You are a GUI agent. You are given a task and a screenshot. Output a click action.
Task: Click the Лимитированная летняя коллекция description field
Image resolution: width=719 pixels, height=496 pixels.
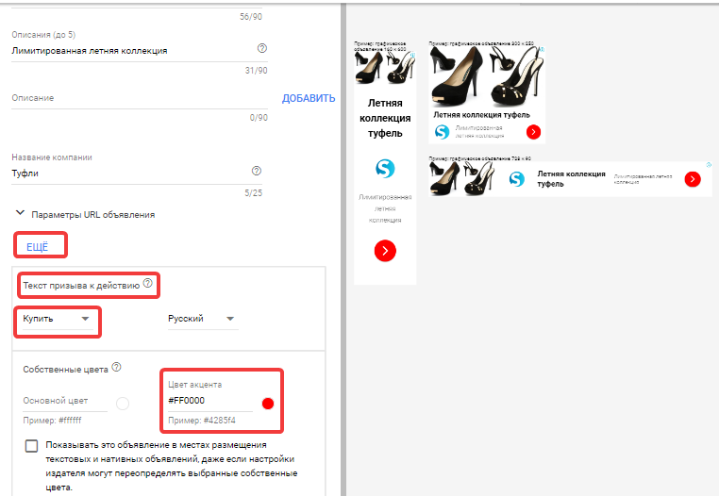(140, 51)
